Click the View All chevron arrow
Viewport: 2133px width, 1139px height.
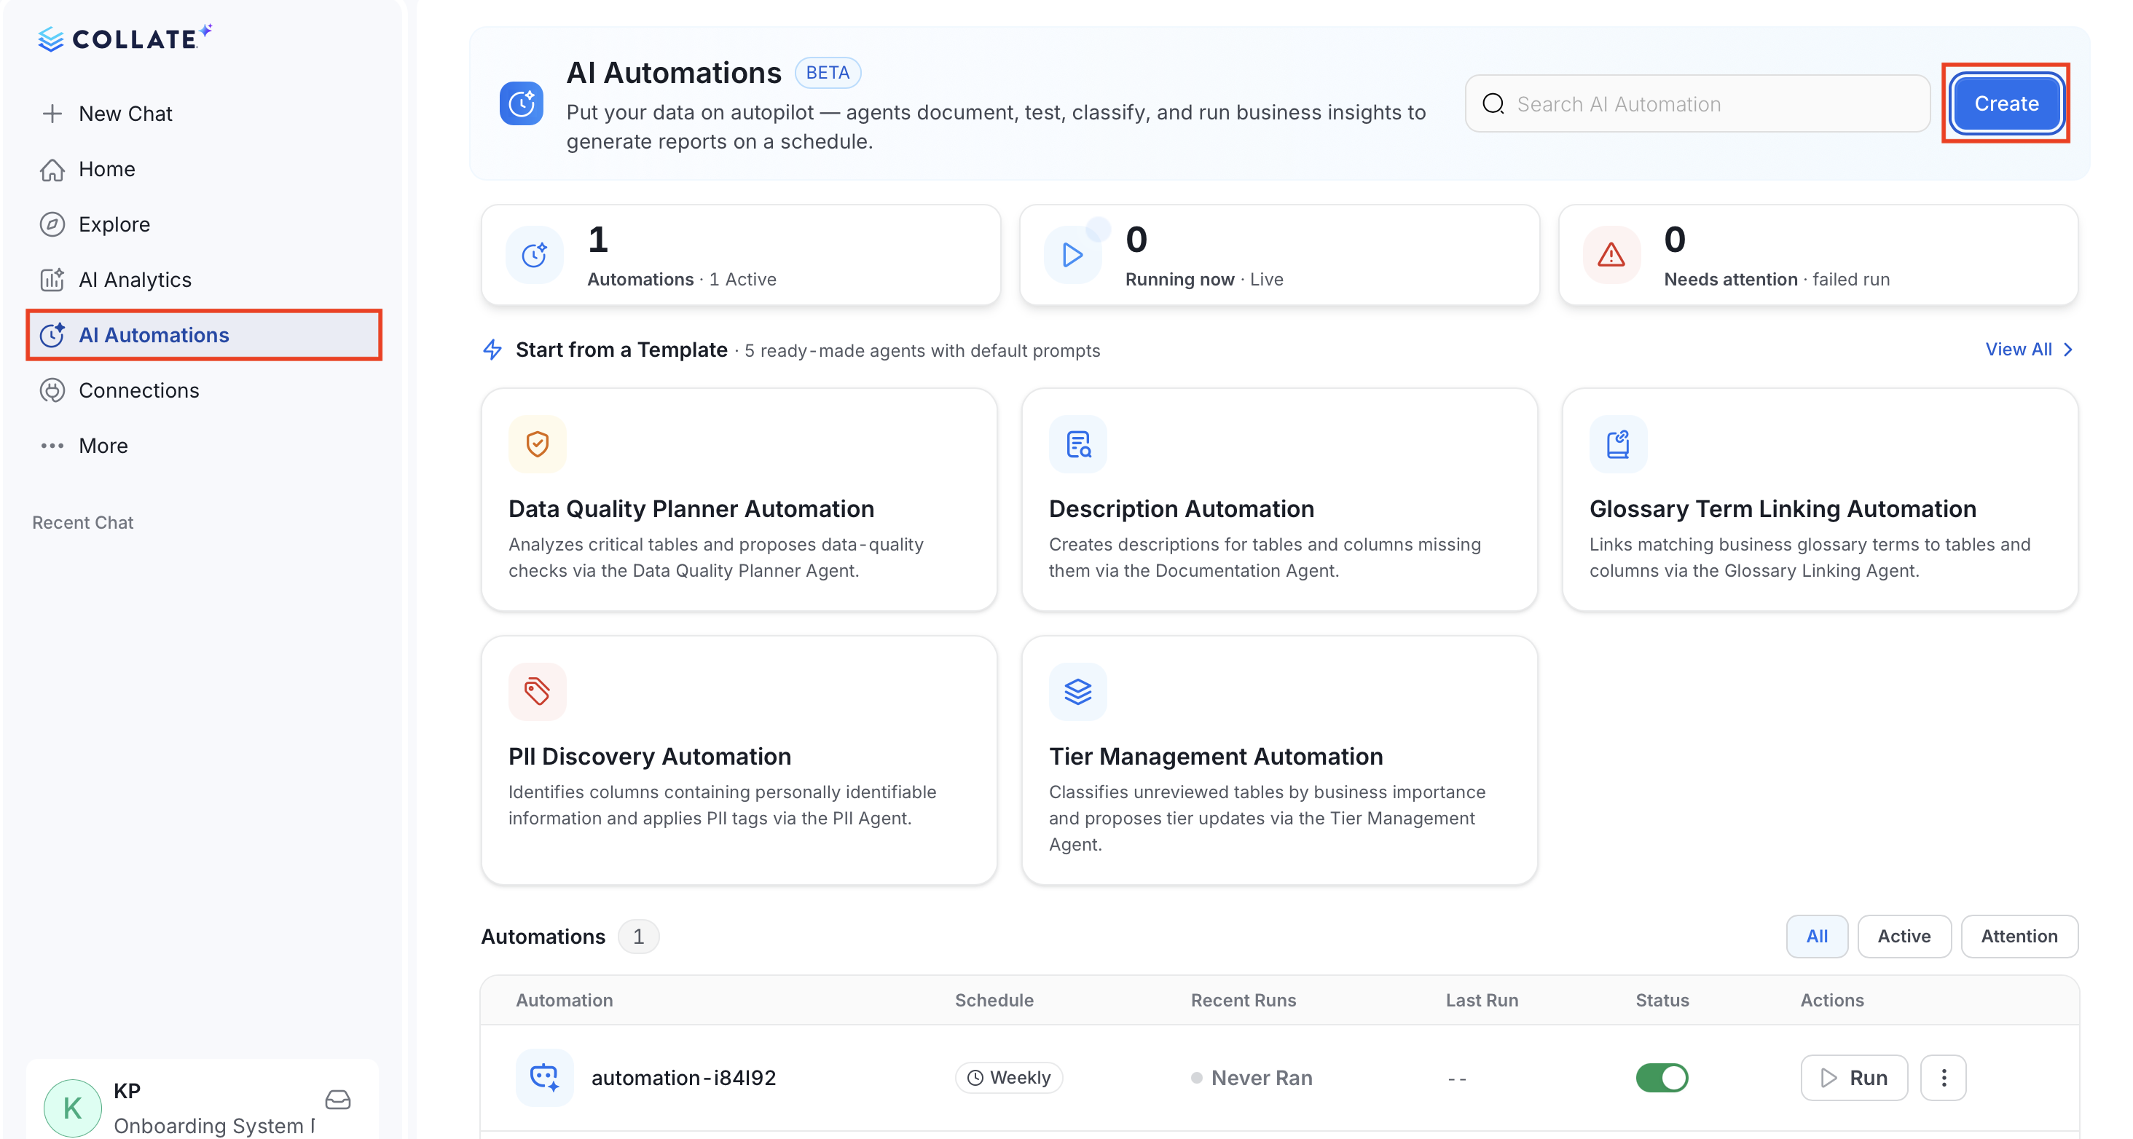click(2067, 350)
